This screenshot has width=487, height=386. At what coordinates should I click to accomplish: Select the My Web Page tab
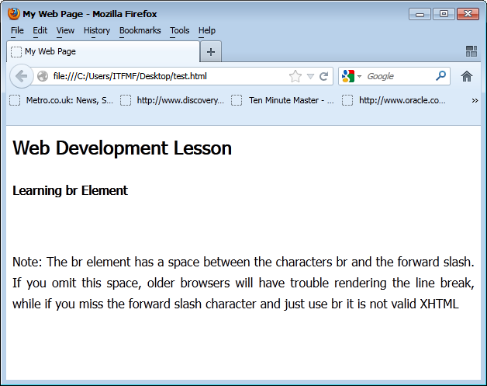click(x=103, y=51)
